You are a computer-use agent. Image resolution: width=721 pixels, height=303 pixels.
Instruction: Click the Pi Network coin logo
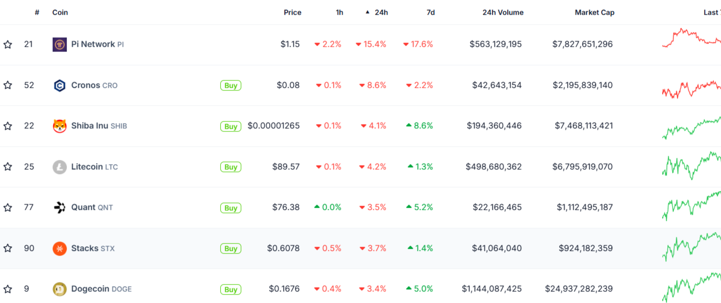pos(60,45)
